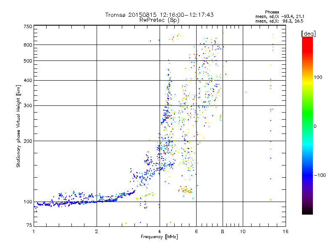Click the x-axis tick label '4'

pyautogui.click(x=160, y=231)
